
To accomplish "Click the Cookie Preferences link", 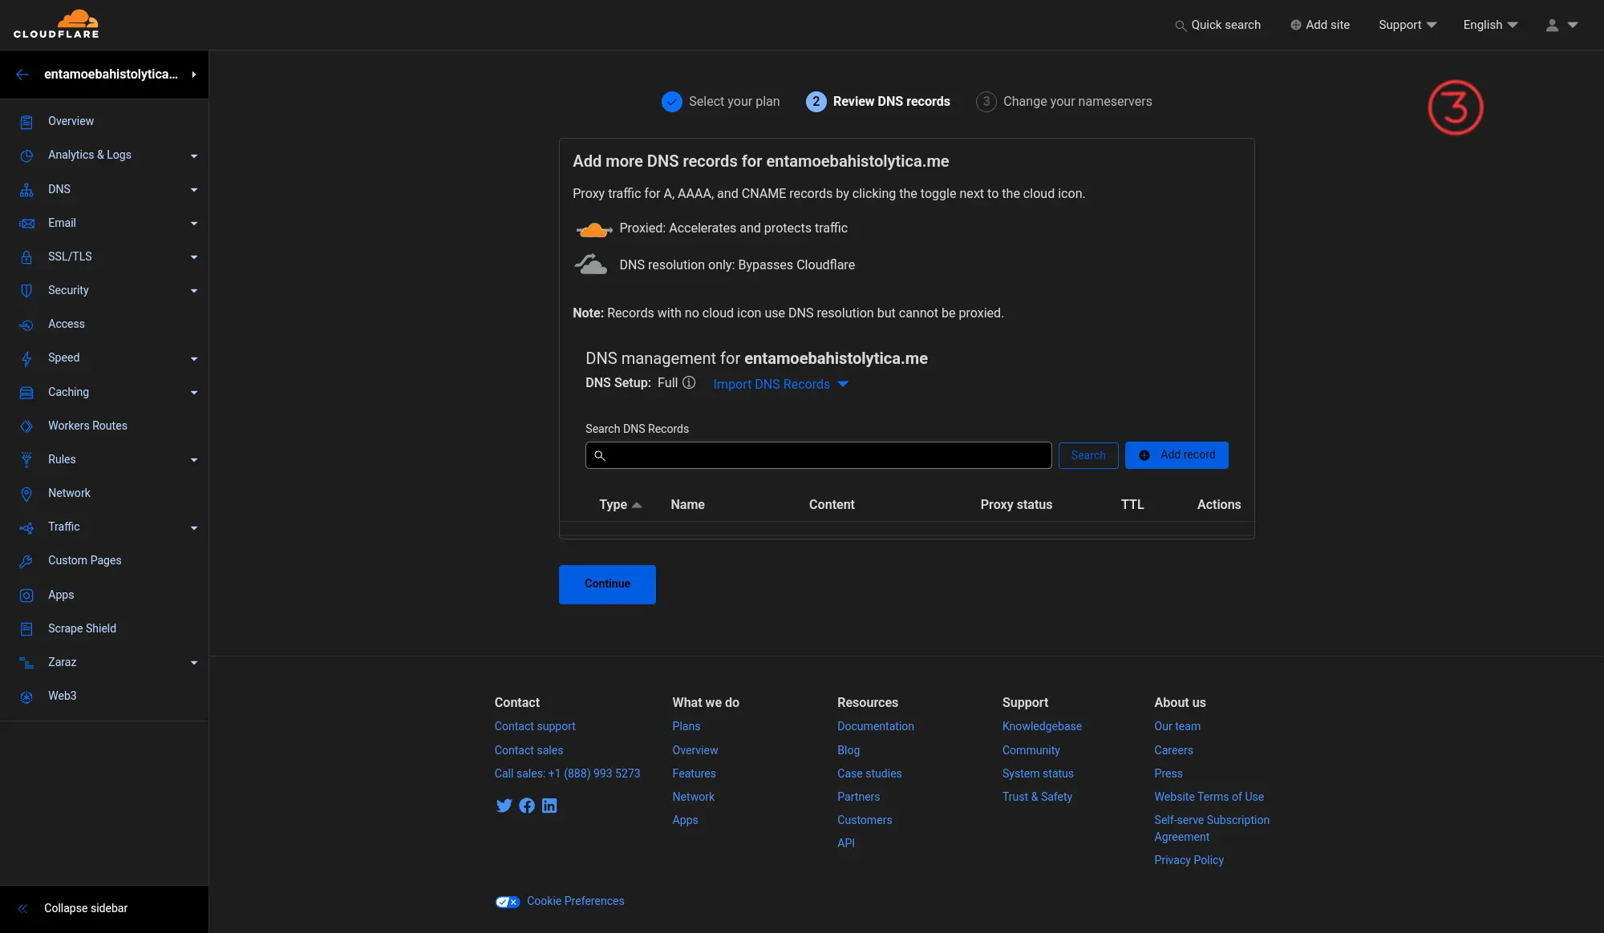I will click(x=575, y=901).
